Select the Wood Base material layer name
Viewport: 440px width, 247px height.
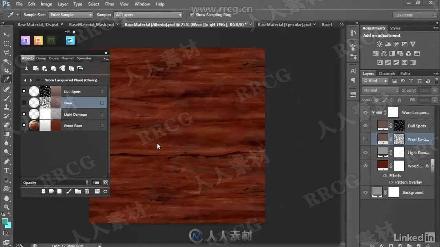click(73, 126)
